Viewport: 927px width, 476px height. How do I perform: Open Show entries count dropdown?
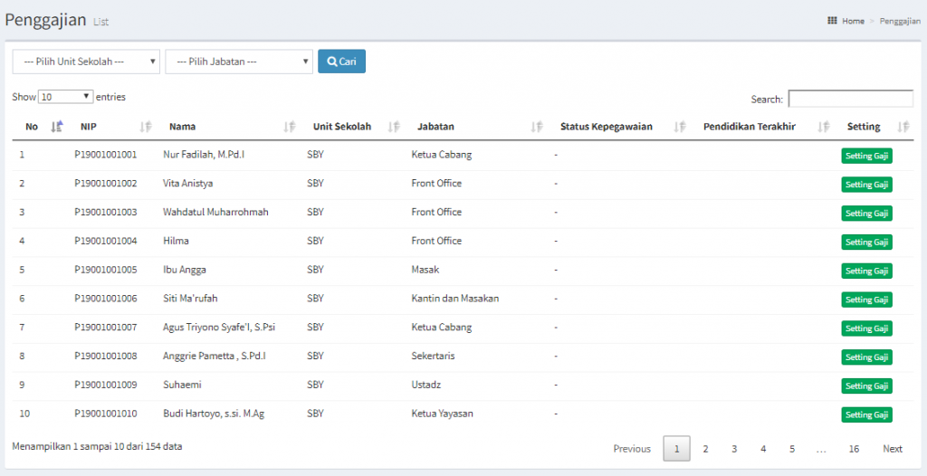pos(65,97)
